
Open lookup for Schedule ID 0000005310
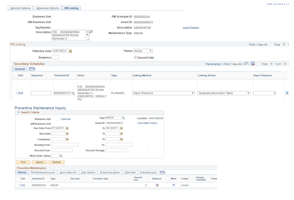coord(73,94)
